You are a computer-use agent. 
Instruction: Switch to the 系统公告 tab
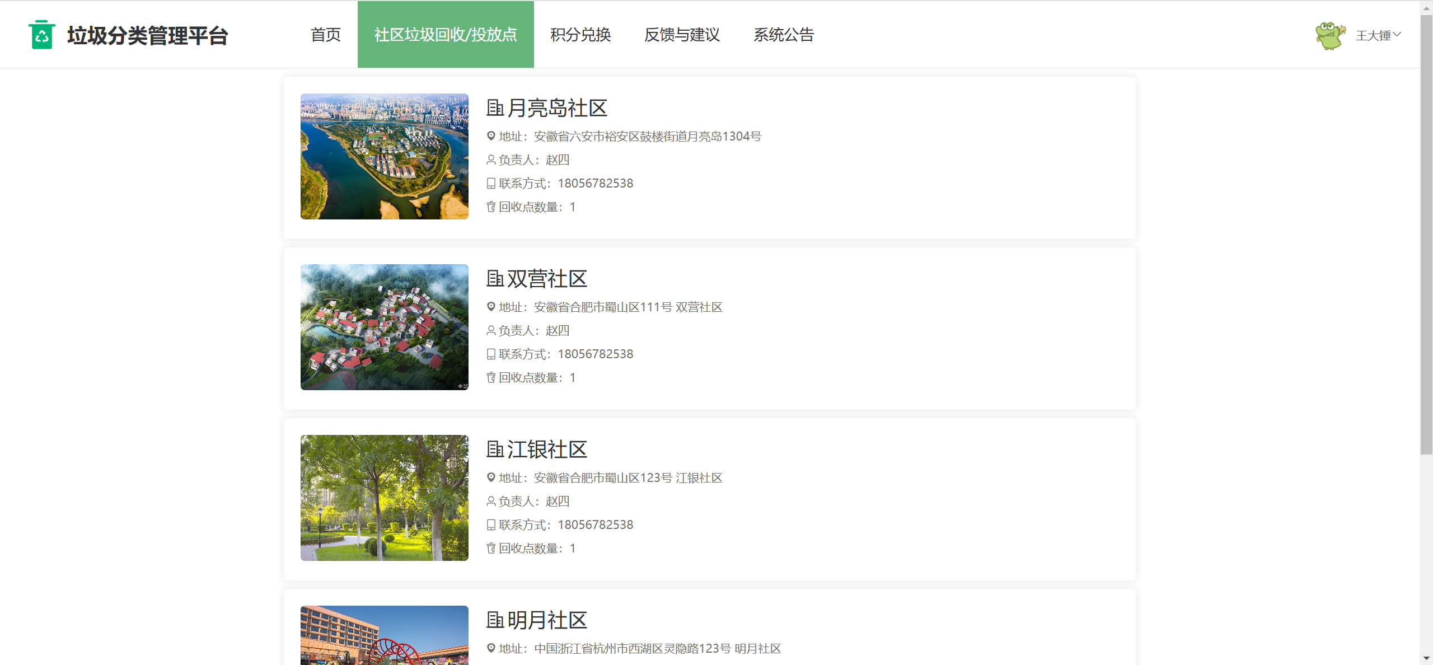point(783,35)
